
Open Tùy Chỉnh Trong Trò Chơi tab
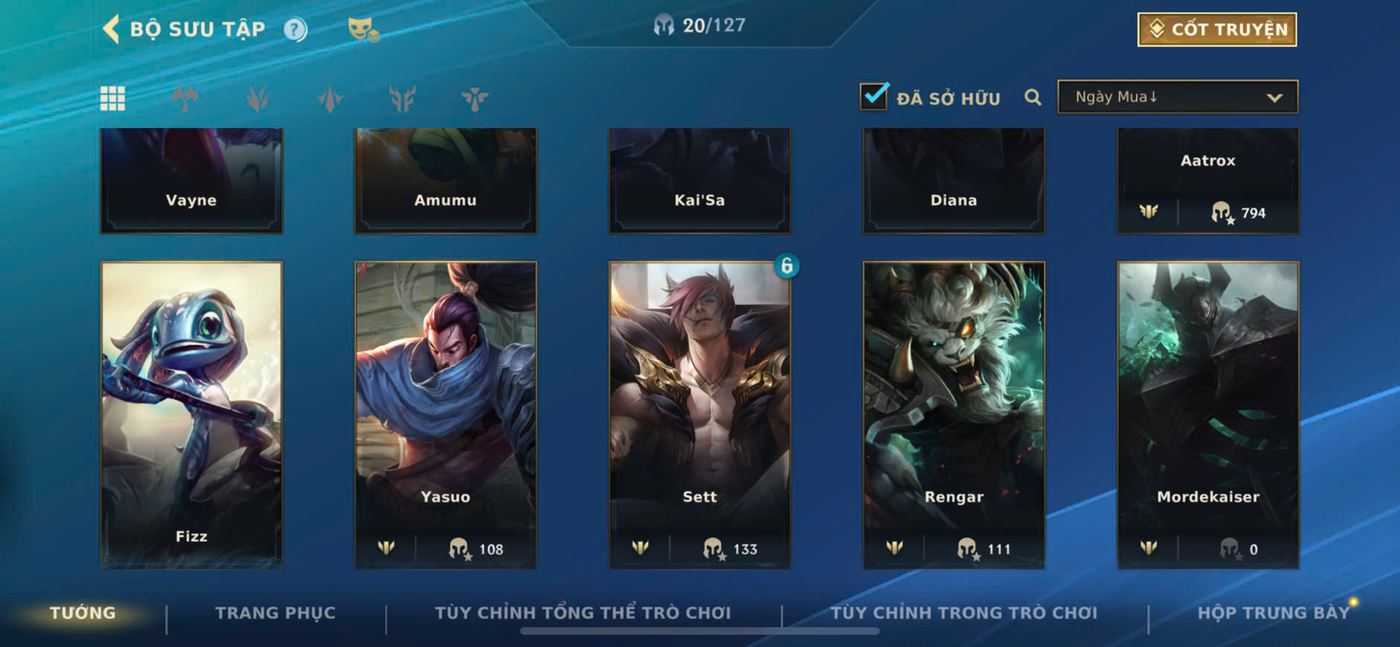pyautogui.click(x=964, y=613)
